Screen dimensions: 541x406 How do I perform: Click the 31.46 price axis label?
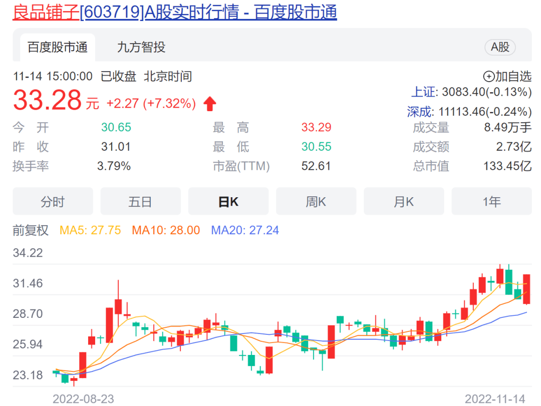click(x=28, y=283)
